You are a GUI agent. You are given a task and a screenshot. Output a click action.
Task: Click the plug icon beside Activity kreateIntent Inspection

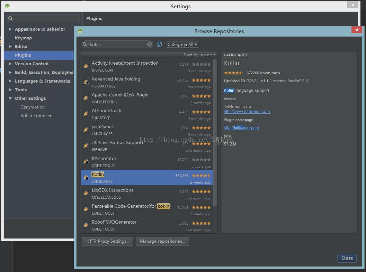[86, 66]
